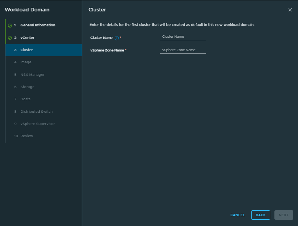Jump to the Review step
298x226 pixels.
tap(27, 136)
